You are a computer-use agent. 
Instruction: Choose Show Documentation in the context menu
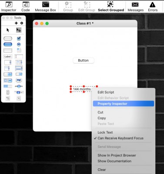click(x=114, y=161)
